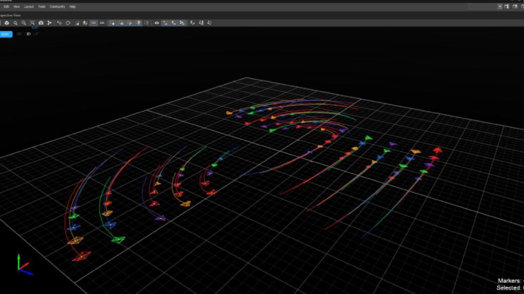Open the Tools menu
This screenshot has width=524, height=294.
click(42, 6)
